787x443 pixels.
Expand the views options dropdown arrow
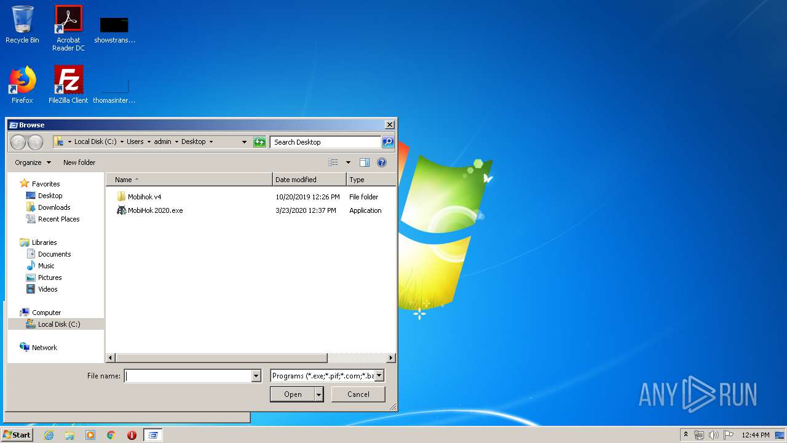pyautogui.click(x=348, y=162)
